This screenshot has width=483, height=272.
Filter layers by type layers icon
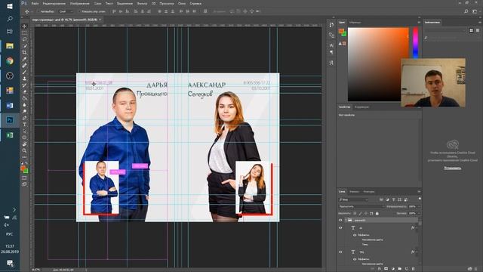pos(393,199)
